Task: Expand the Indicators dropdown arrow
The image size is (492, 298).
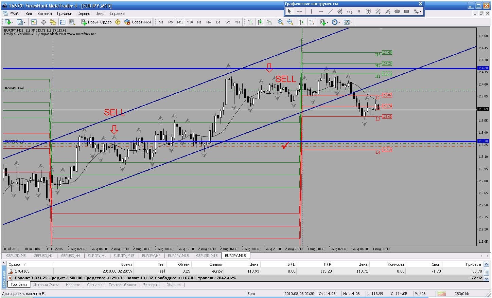Action: point(327,22)
